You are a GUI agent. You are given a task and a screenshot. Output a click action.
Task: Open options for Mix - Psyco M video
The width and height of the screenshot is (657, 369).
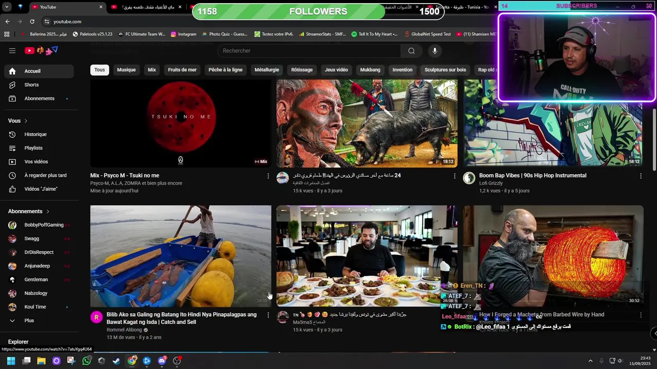(268, 176)
